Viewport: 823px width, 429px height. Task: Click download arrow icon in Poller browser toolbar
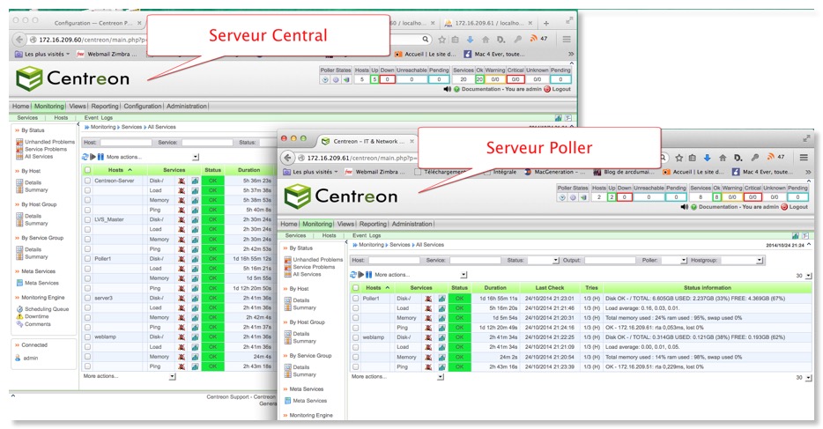tap(707, 158)
